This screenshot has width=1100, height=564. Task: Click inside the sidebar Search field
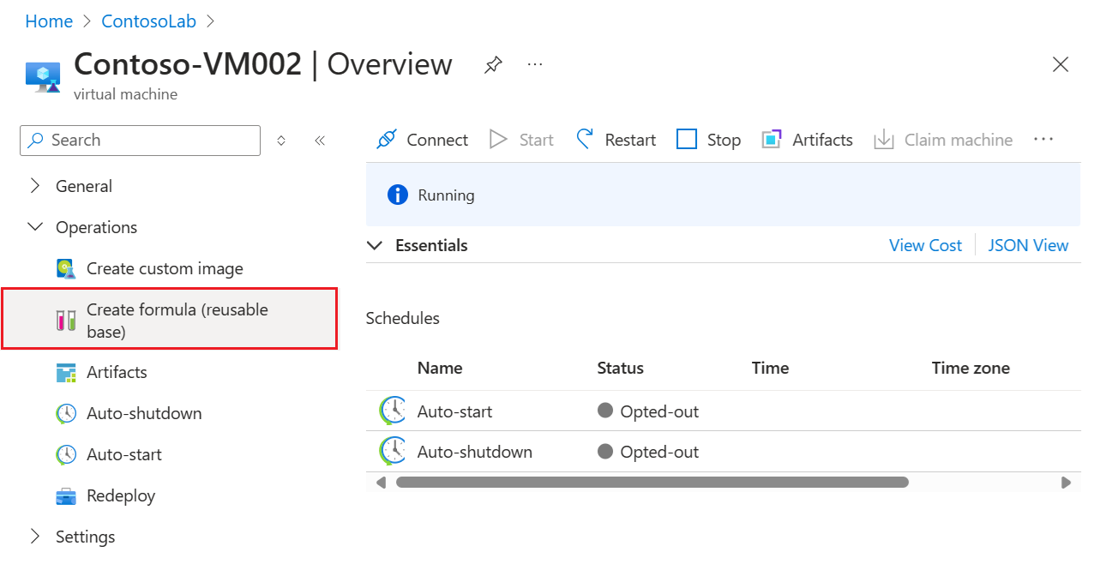[146, 141]
